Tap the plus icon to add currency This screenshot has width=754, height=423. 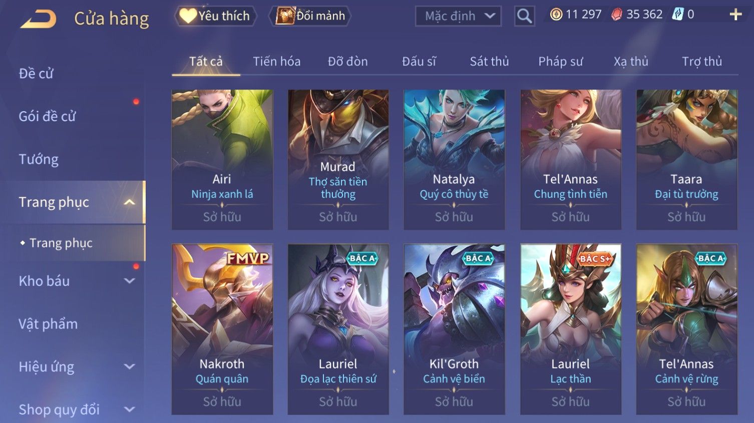[735, 15]
